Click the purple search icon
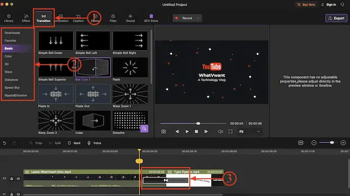The image size is (350, 196). [x=144, y=129]
